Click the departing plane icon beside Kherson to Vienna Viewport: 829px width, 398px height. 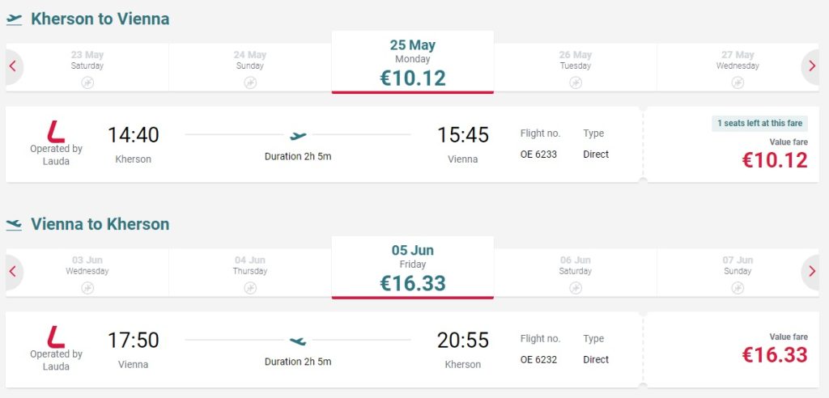coord(15,19)
